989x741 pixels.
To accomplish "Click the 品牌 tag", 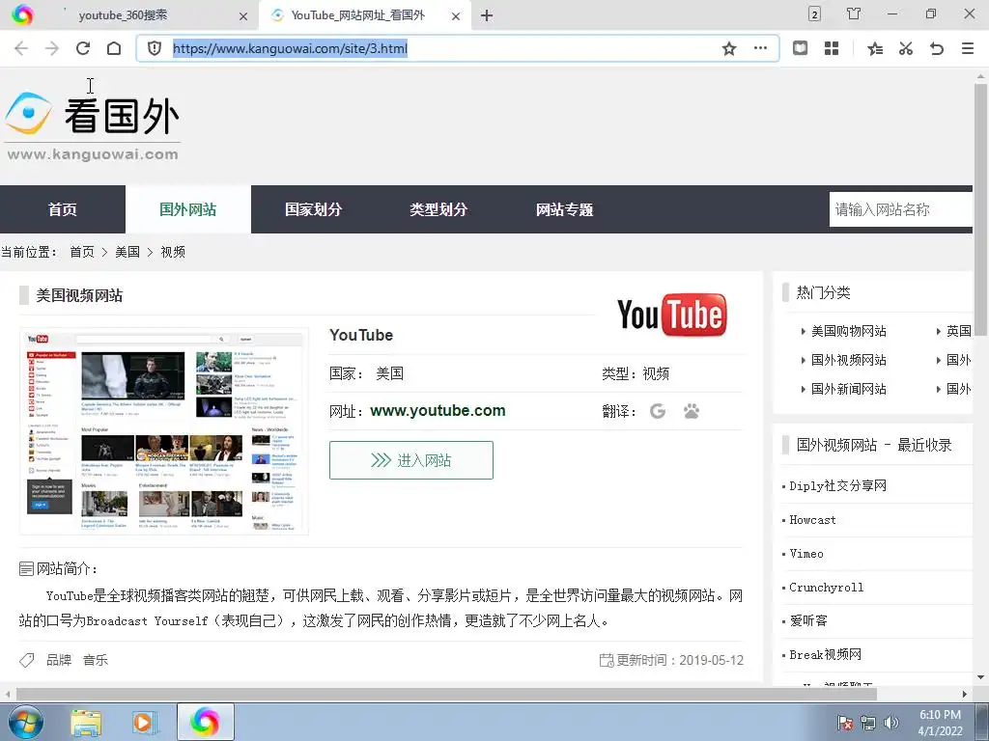I will (x=59, y=660).
